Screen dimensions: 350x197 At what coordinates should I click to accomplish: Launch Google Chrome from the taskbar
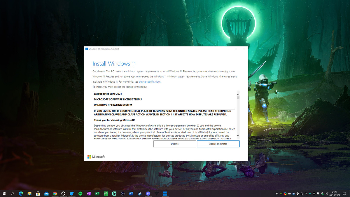(55, 193)
